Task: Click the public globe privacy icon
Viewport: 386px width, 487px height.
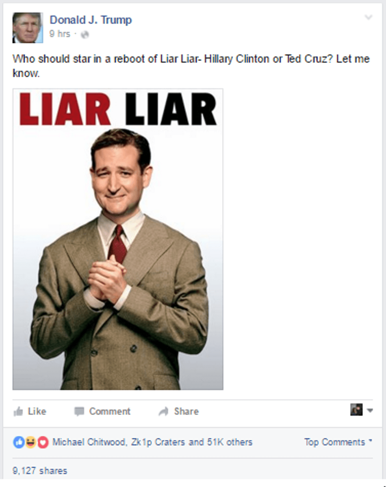Action: click(x=85, y=35)
